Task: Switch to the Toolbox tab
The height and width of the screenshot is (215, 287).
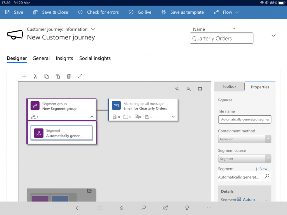Action: pyautogui.click(x=229, y=87)
